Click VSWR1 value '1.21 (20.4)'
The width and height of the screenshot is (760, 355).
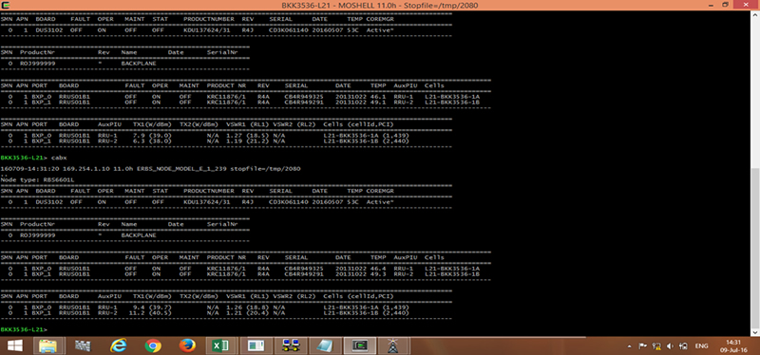click(x=248, y=313)
